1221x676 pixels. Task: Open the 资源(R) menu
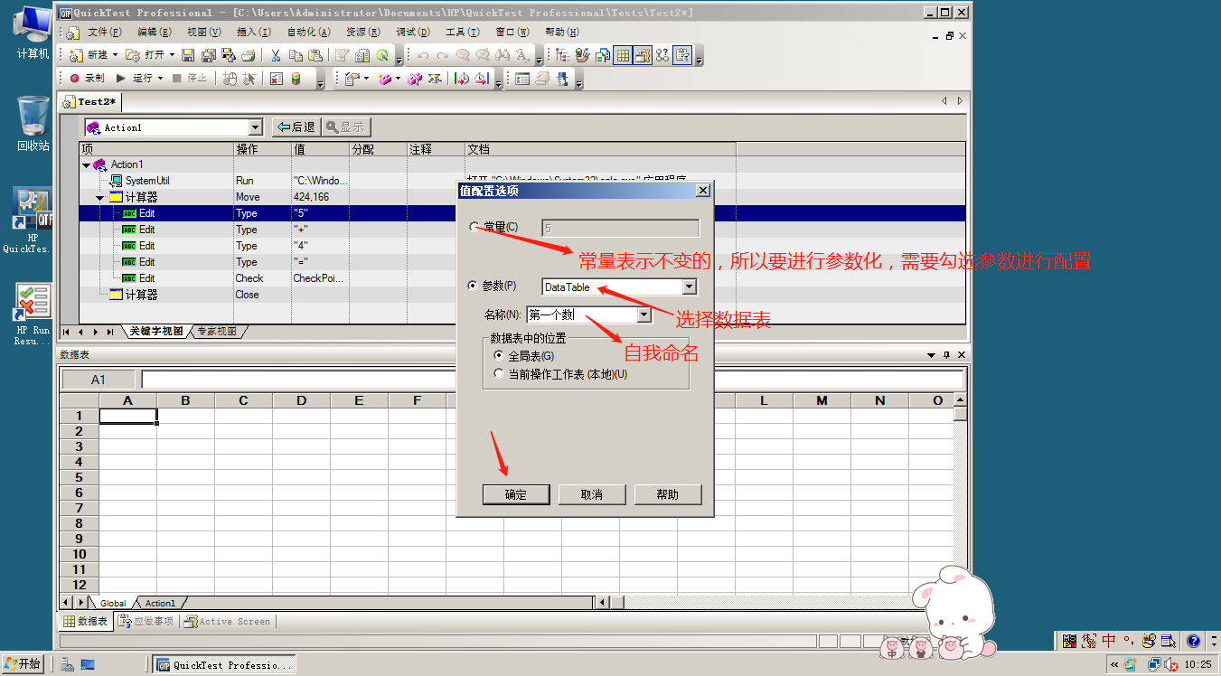click(362, 33)
